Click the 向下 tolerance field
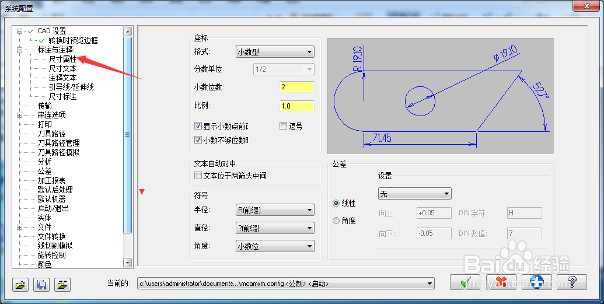 point(434,233)
